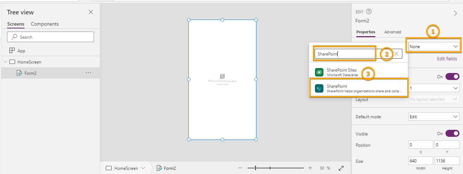This screenshot has width=463, height=174.
Task: Open Form2 more options ellipsis
Action: 88,73
